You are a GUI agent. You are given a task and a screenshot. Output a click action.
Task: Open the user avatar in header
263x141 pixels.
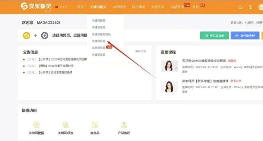(x=260, y=7)
